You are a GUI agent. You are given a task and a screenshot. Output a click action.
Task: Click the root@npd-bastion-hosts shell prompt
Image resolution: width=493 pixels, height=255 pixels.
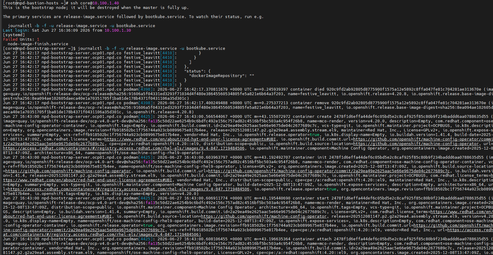34,2
